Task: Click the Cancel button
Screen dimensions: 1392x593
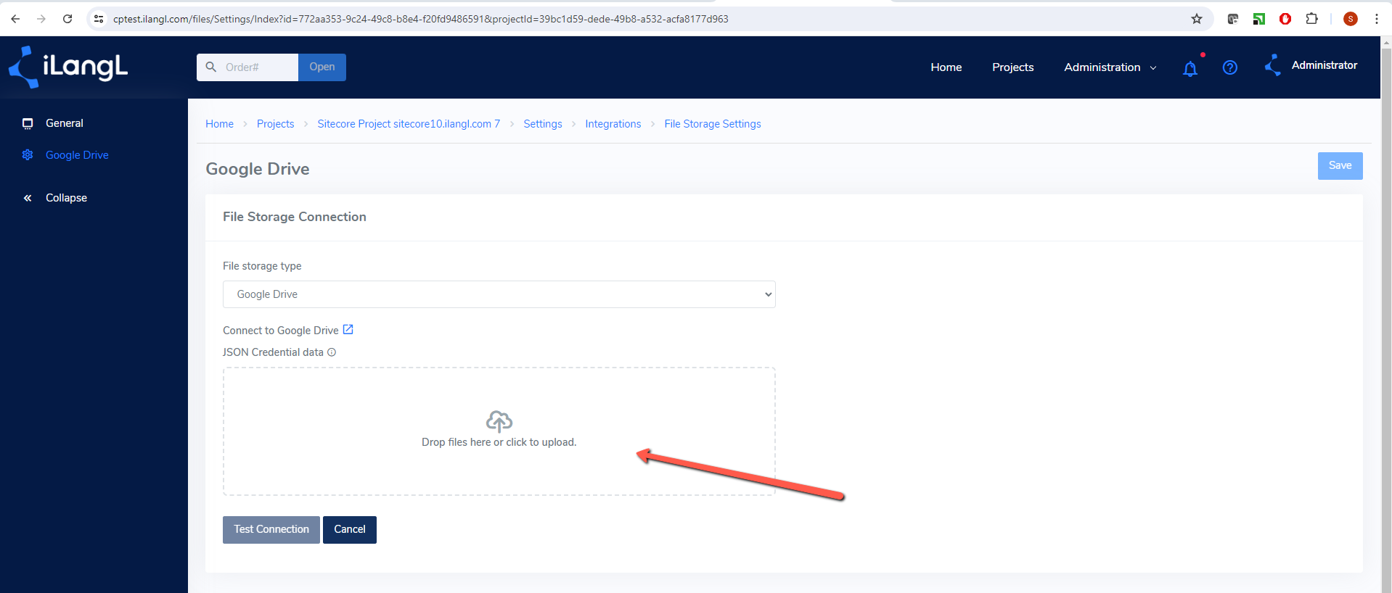Action: pyautogui.click(x=350, y=530)
